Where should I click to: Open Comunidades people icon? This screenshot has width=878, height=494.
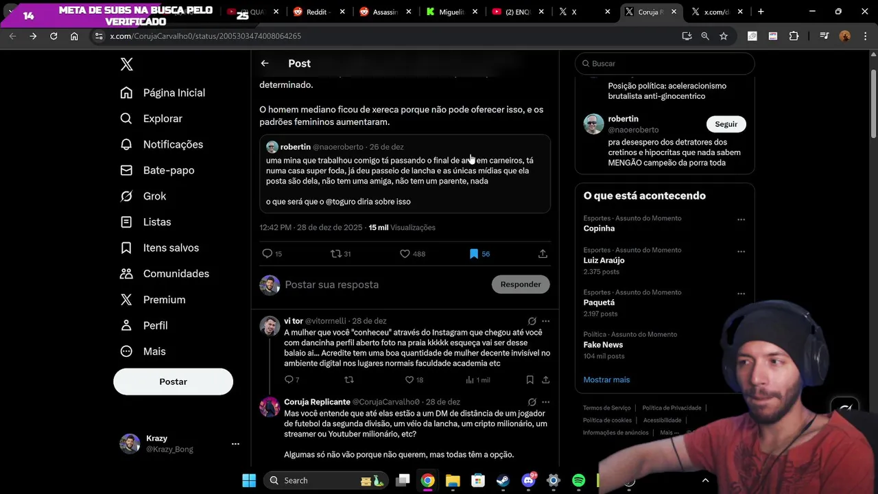click(x=126, y=274)
